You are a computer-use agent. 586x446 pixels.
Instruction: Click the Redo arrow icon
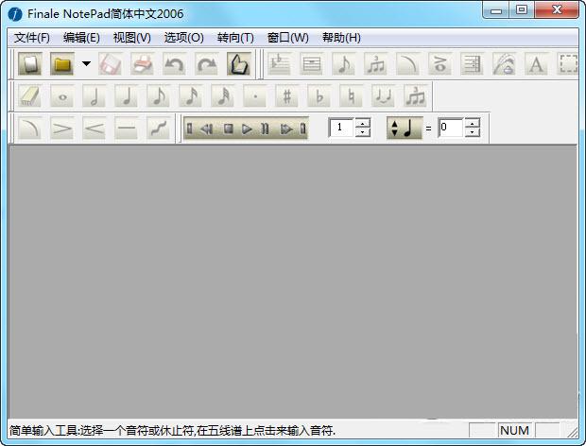pyautogui.click(x=207, y=64)
